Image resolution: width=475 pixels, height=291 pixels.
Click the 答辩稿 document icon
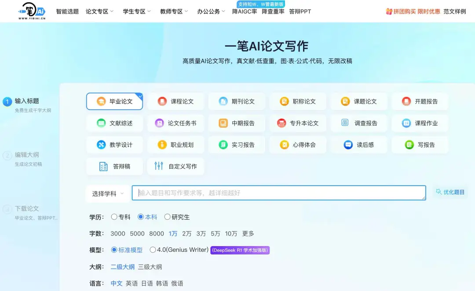point(104,166)
